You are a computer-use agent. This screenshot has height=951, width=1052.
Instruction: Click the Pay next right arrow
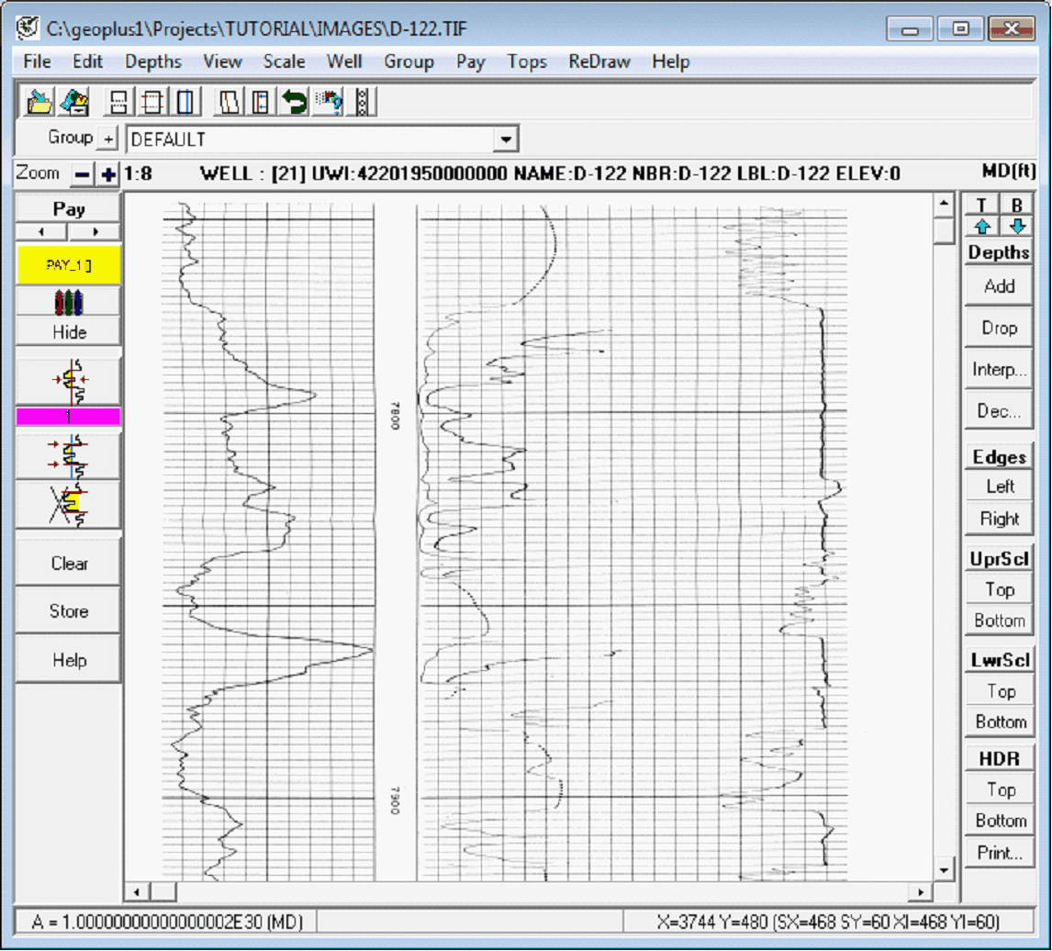95,231
